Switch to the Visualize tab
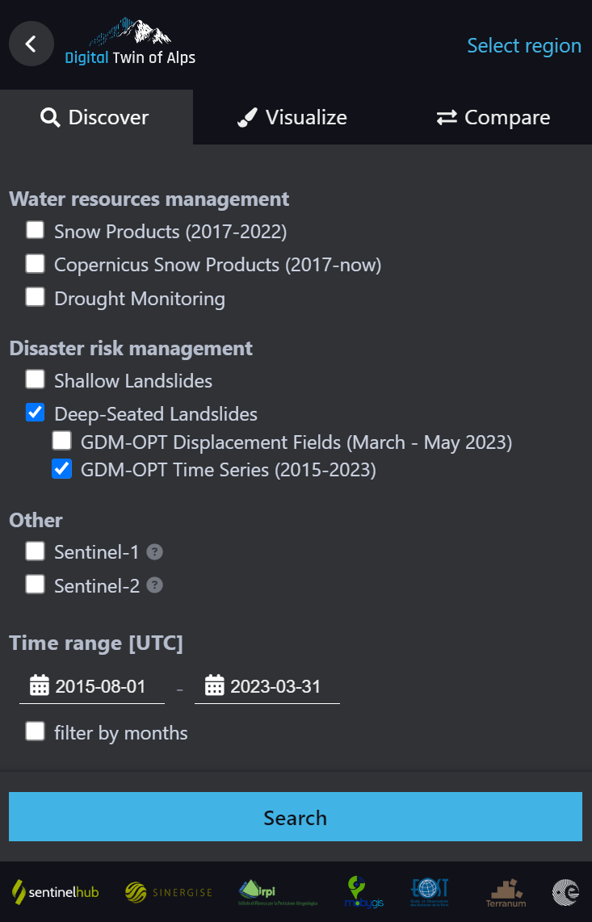This screenshot has width=592, height=922. [x=292, y=117]
